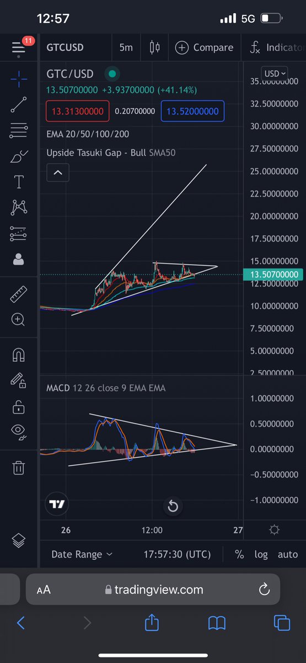Select the trend line drawing tool
This screenshot has width=306, height=663.
pyautogui.click(x=19, y=105)
